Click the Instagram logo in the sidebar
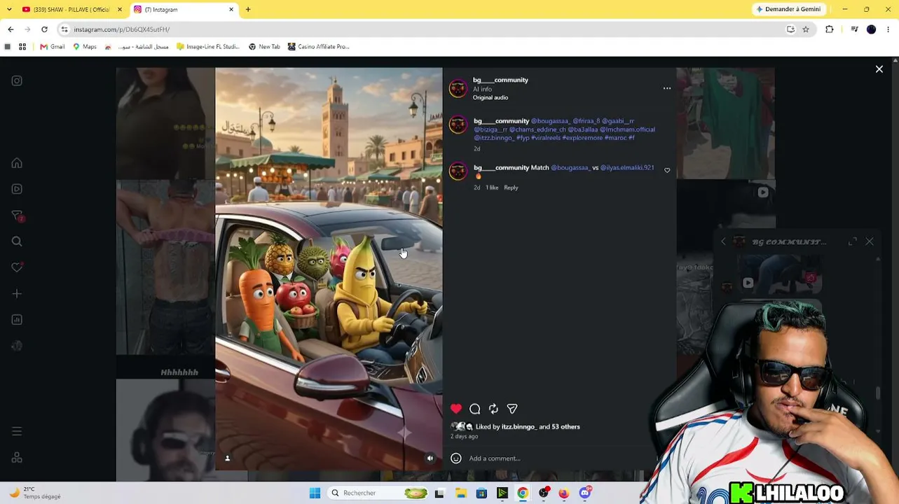The height and width of the screenshot is (504, 899). [x=17, y=80]
